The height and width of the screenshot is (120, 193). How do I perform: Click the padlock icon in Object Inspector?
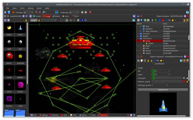(x=138, y=61)
